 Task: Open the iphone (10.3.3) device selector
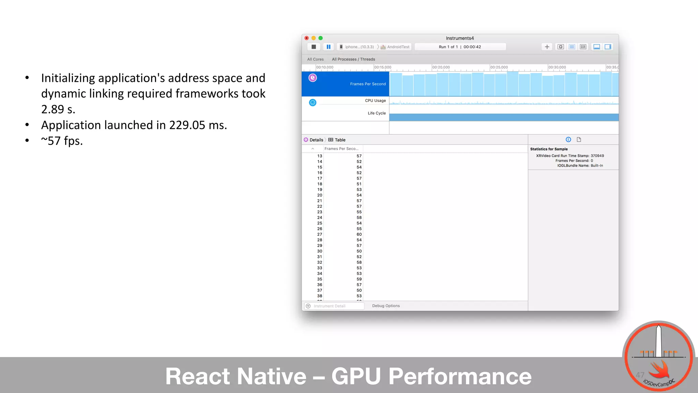point(356,47)
